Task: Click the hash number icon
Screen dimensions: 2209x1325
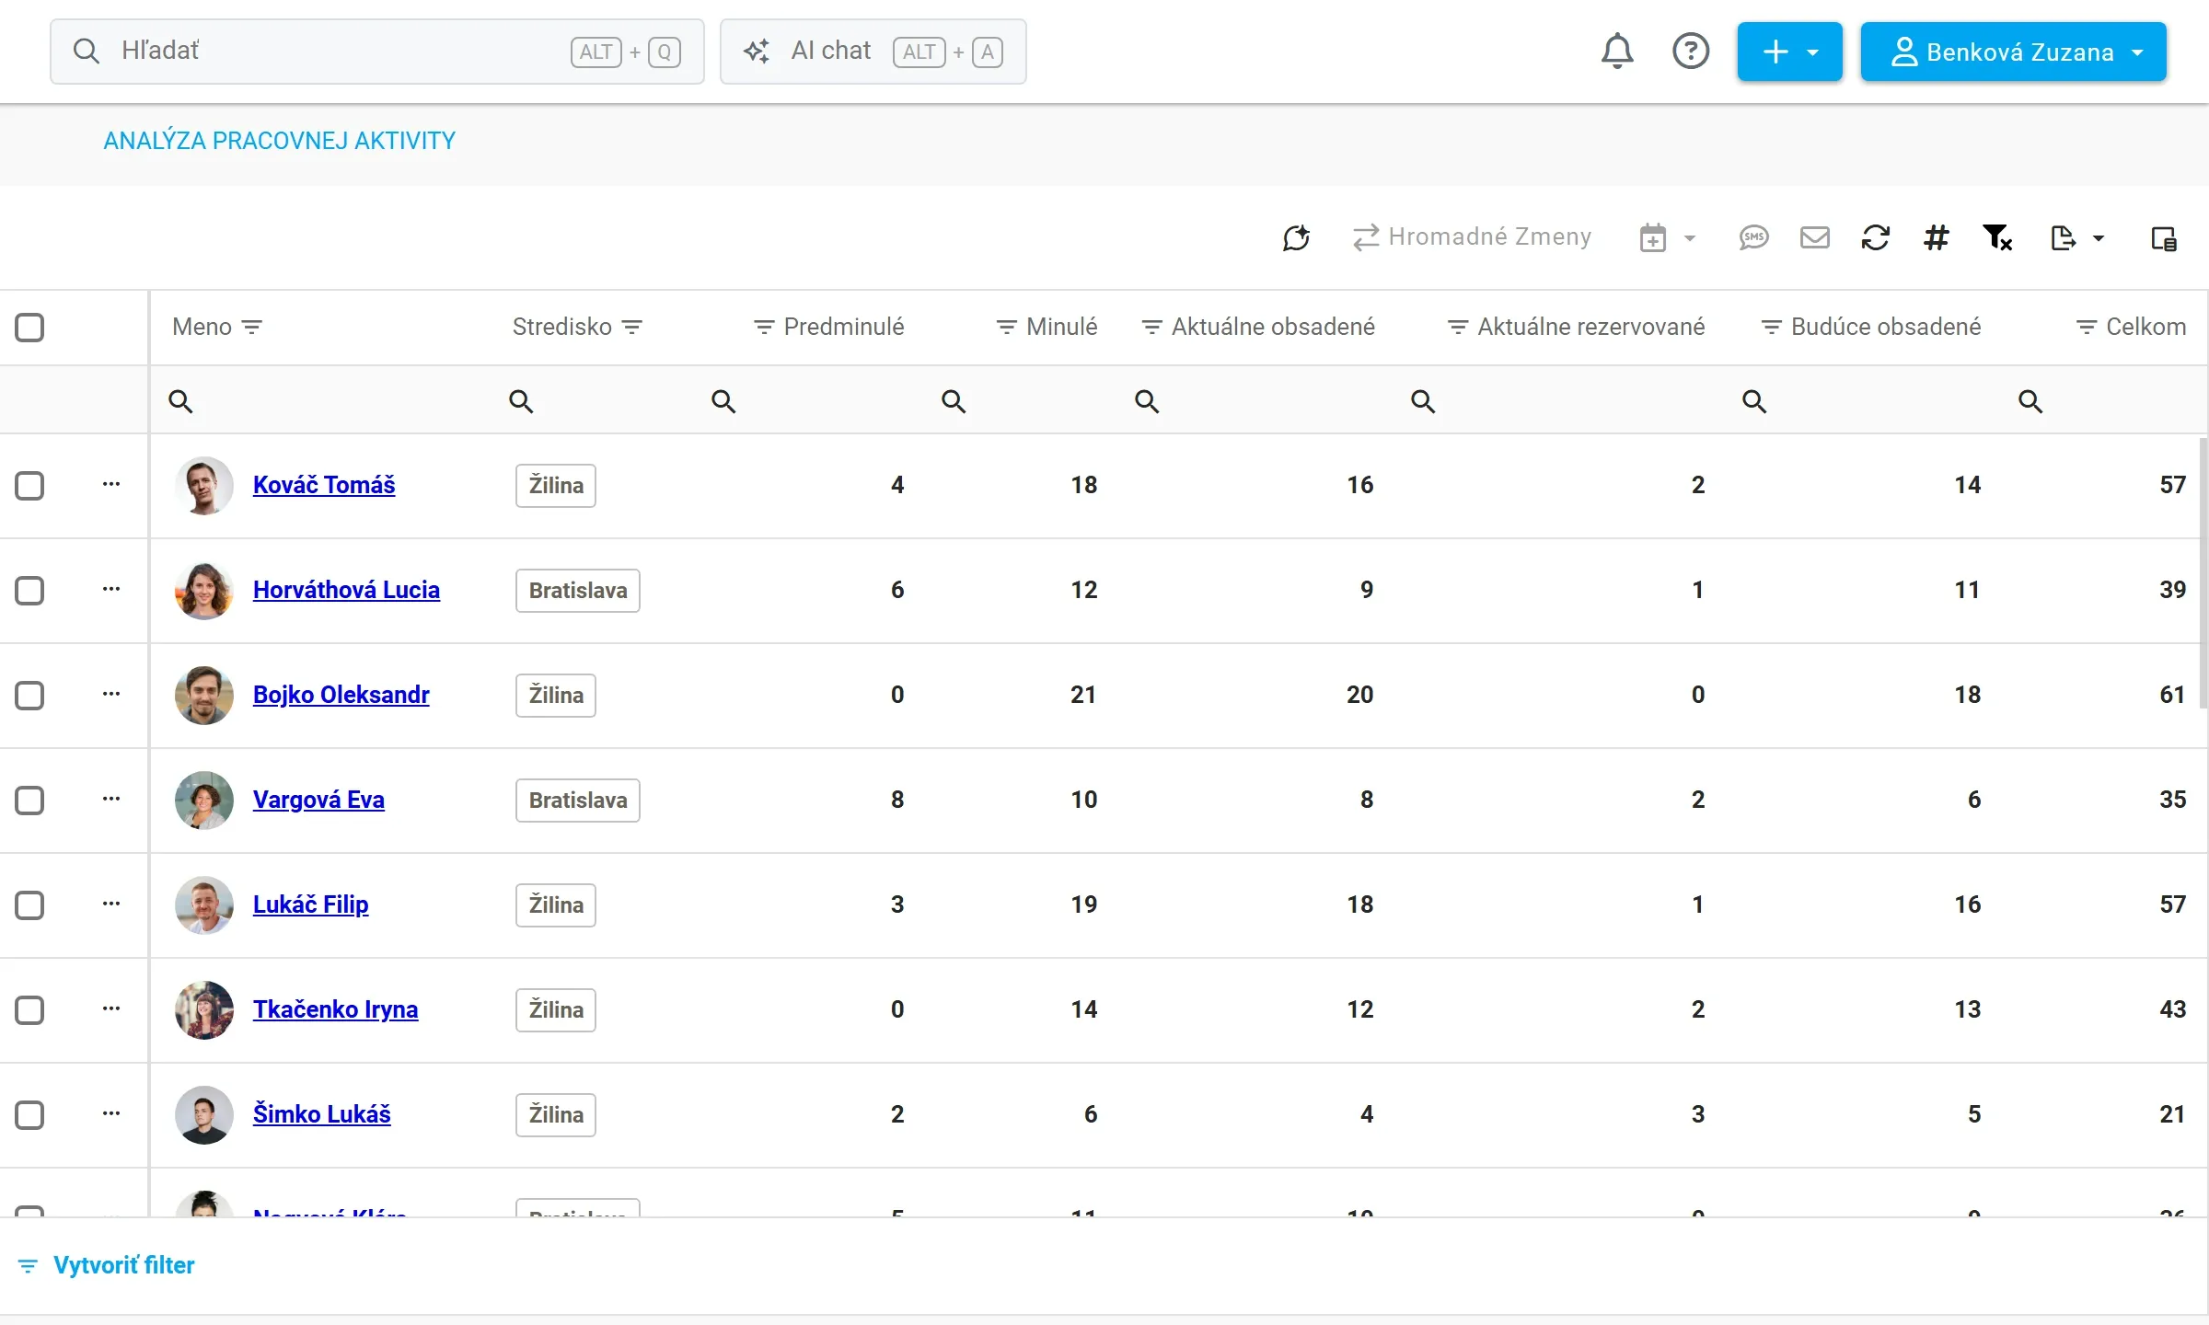Action: coord(1936,238)
